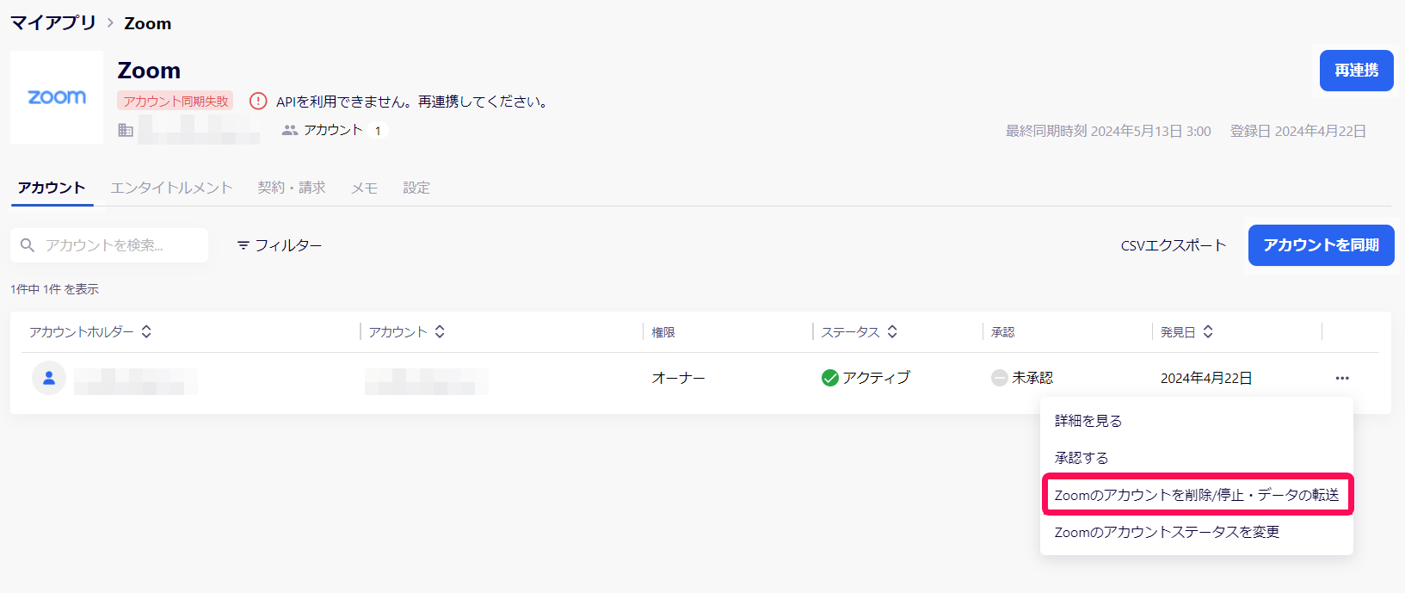Click the large Zoom heading
The image size is (1405, 593).
click(x=149, y=71)
